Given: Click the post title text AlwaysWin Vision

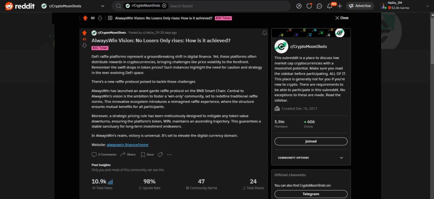Looking at the screenshot, I should 161,40.
